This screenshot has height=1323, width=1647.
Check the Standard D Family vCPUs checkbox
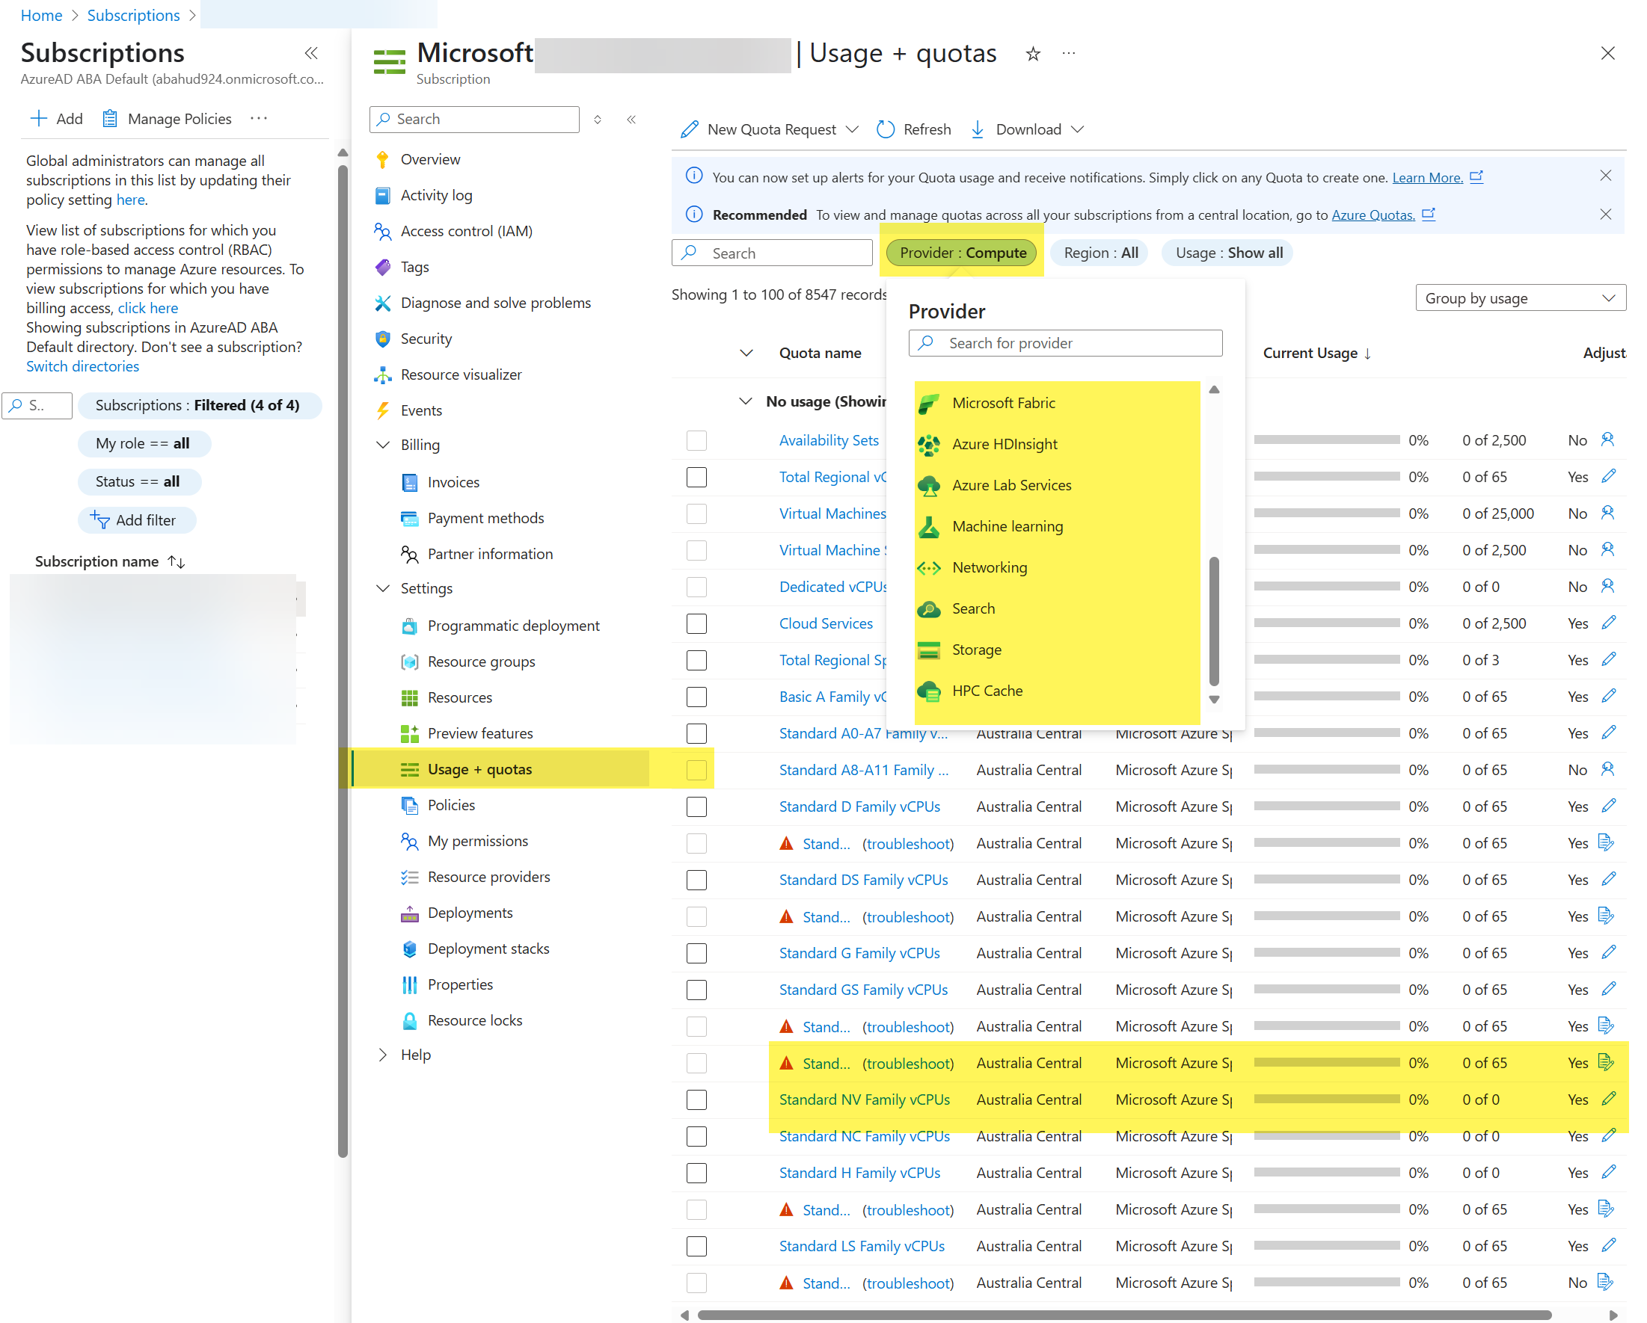coord(696,807)
